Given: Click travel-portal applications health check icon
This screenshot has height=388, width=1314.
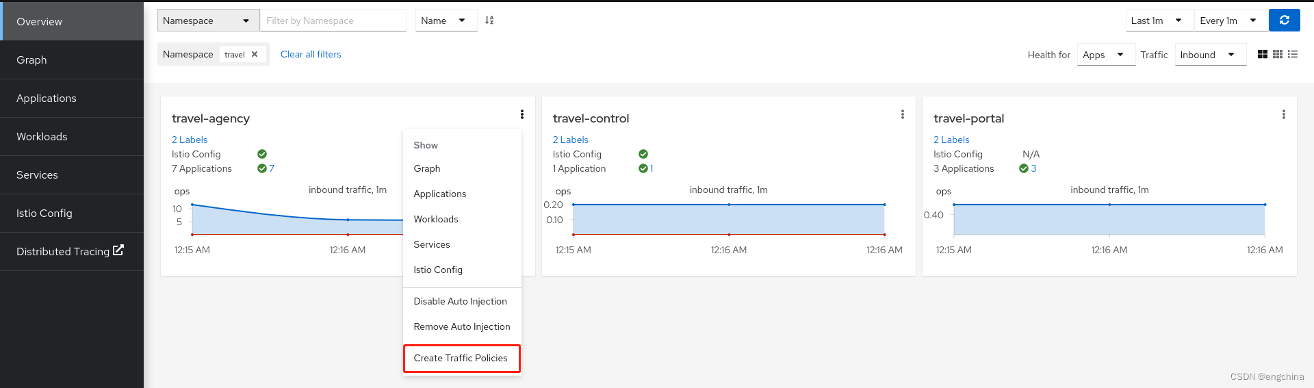Looking at the screenshot, I should [x=1024, y=168].
